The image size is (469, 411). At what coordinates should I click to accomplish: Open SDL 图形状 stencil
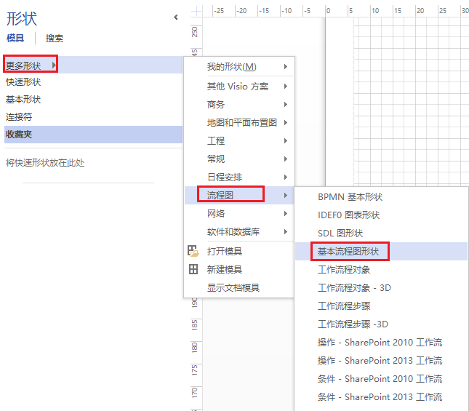(x=381, y=233)
